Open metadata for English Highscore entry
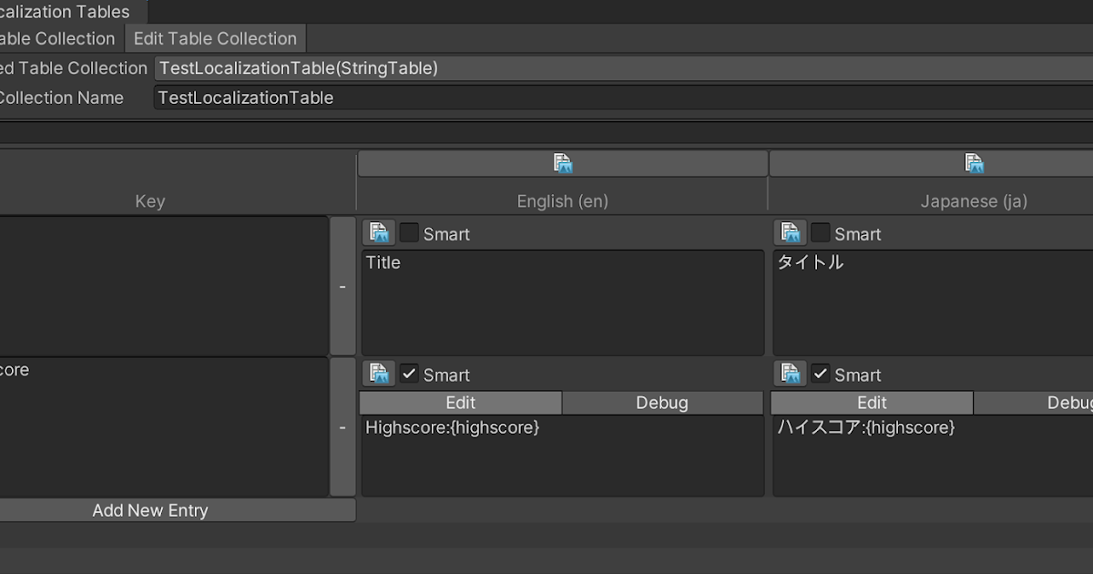Screen dimensions: 1093x574 tap(379, 373)
